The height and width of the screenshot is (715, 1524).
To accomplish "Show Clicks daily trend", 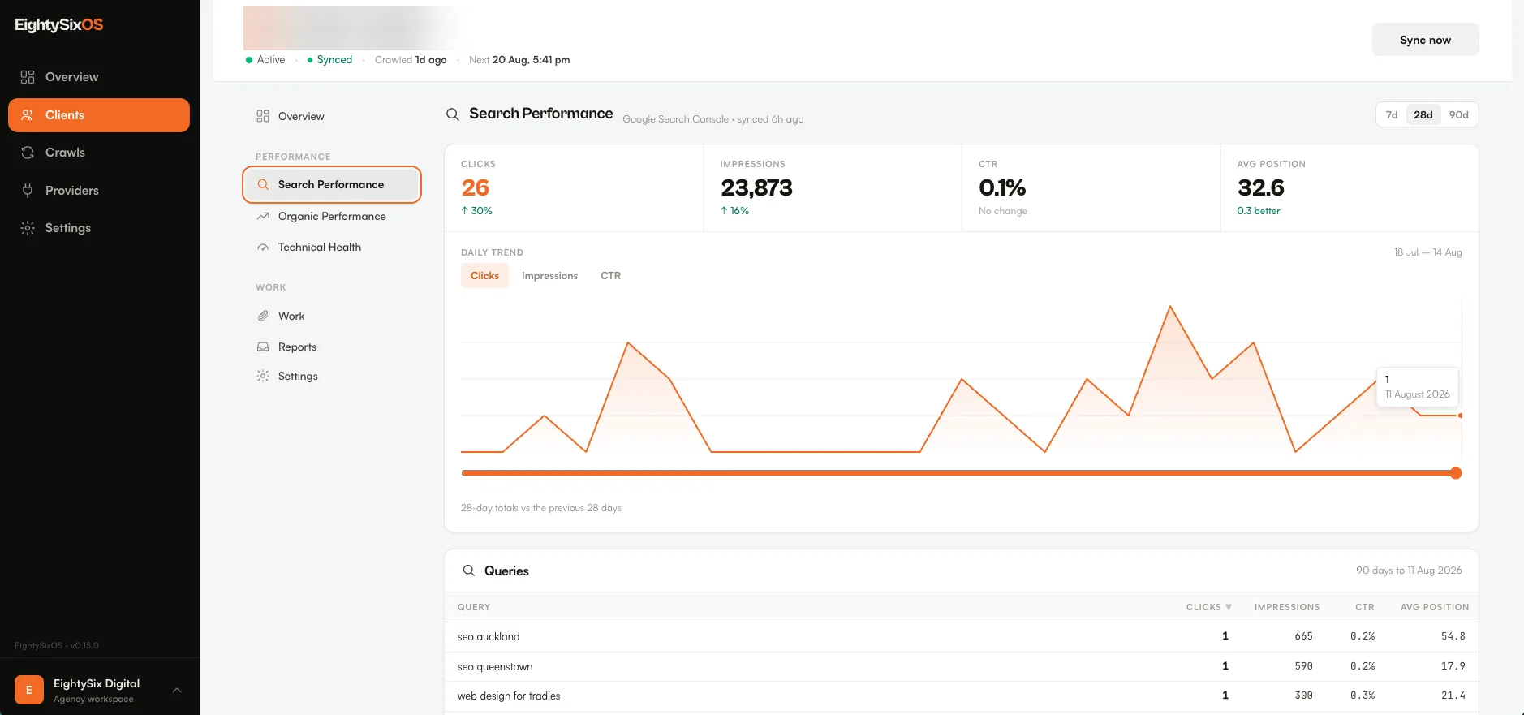I will coord(484,276).
